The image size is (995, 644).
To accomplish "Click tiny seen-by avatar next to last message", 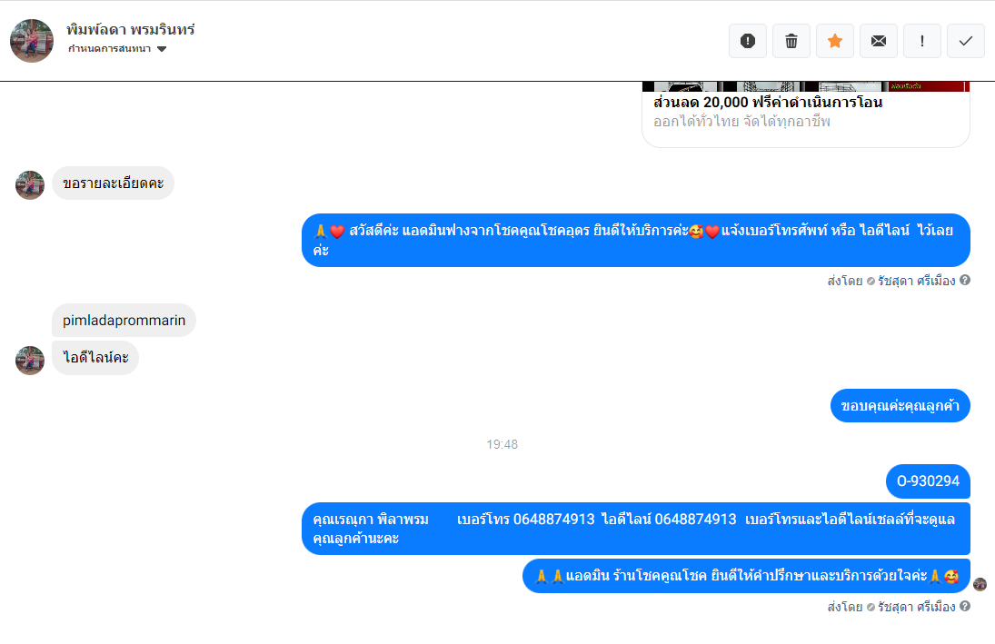I will pos(980,584).
